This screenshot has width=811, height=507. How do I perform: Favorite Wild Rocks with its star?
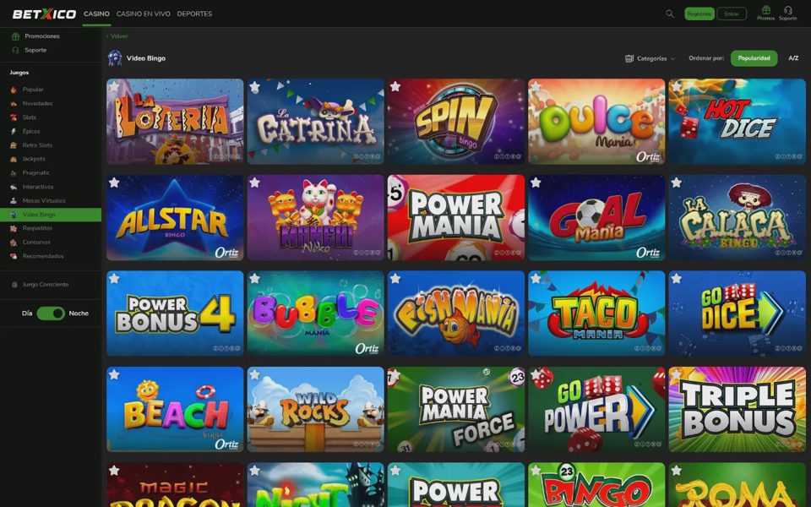(x=254, y=374)
